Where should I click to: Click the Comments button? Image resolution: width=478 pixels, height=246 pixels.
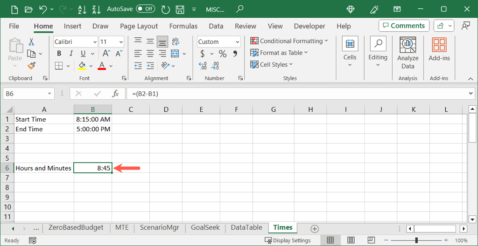(404, 26)
